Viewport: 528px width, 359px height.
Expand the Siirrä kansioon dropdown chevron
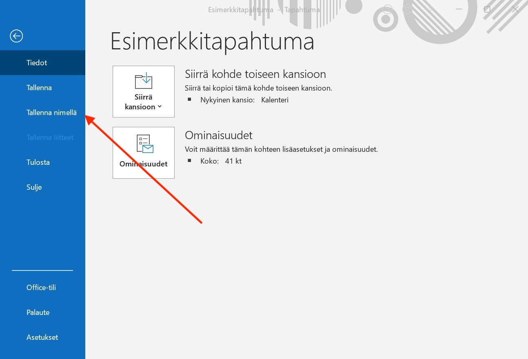(160, 107)
